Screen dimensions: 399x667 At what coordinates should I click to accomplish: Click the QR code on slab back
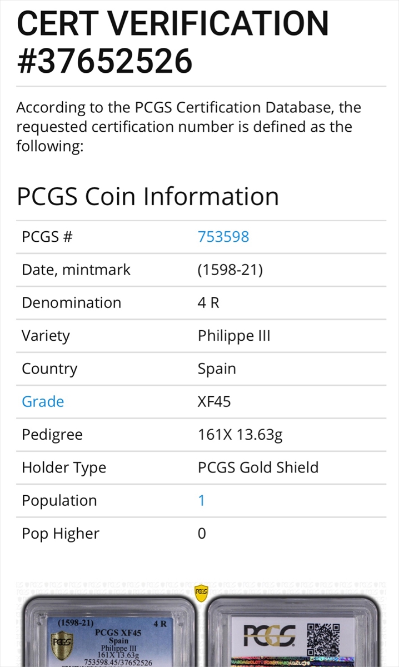[323, 639]
